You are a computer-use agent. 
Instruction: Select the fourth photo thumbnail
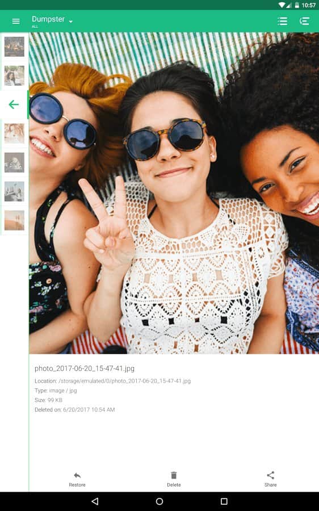tap(14, 162)
